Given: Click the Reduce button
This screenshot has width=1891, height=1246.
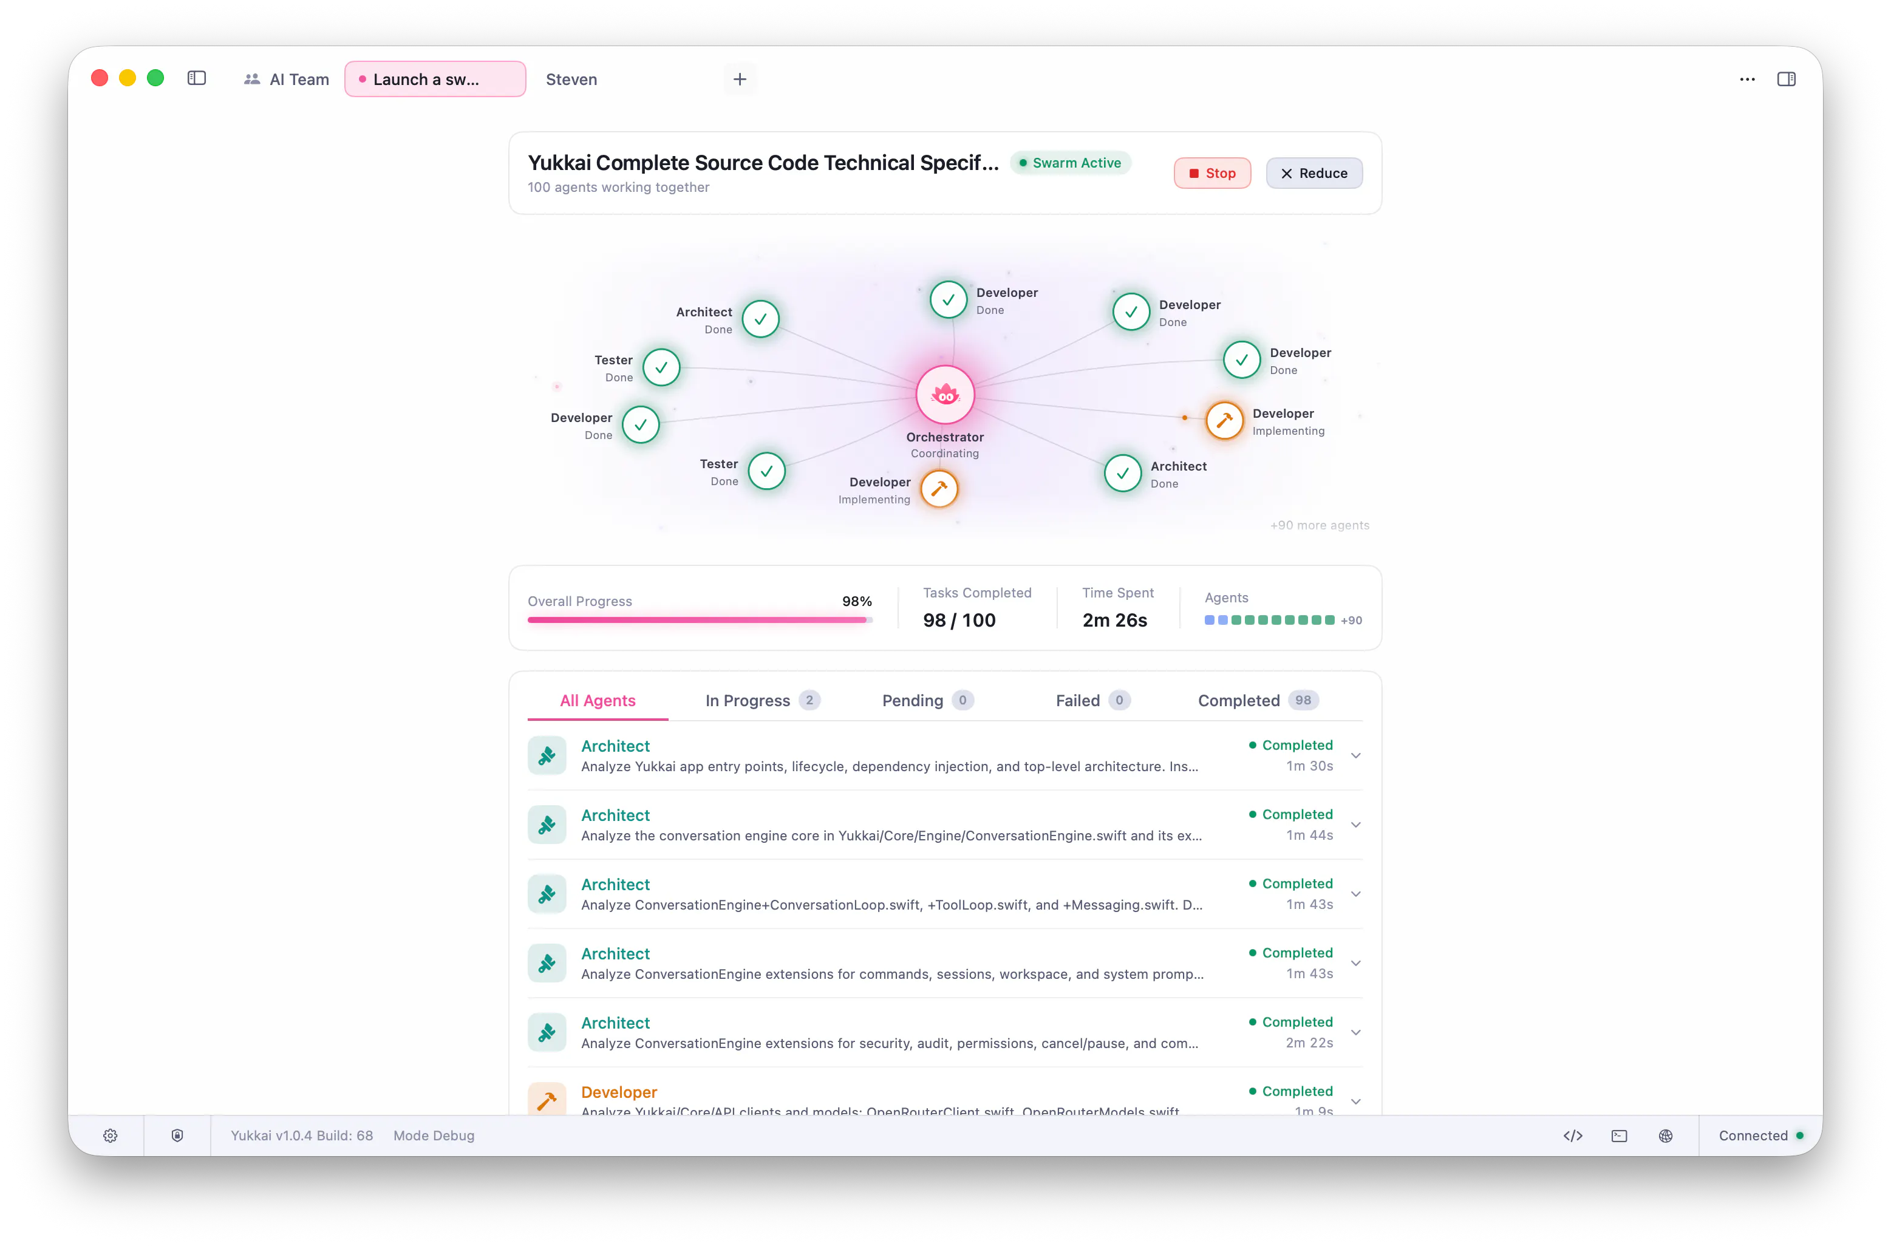Looking at the screenshot, I should click(1313, 173).
